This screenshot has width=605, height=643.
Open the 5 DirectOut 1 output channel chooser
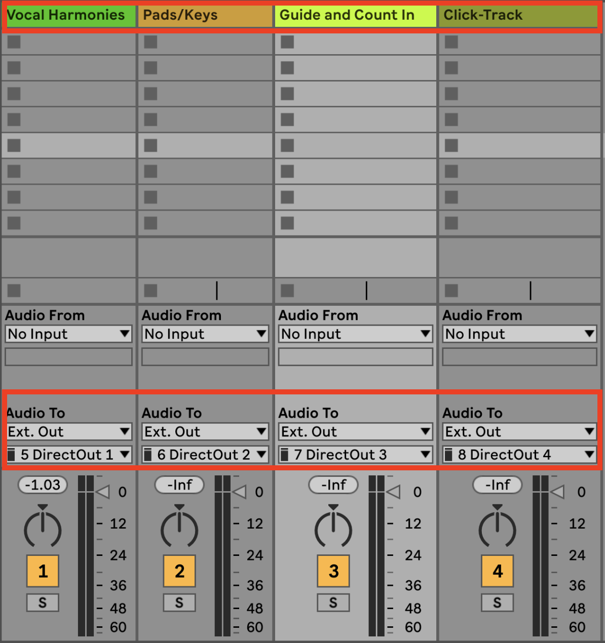click(x=68, y=455)
